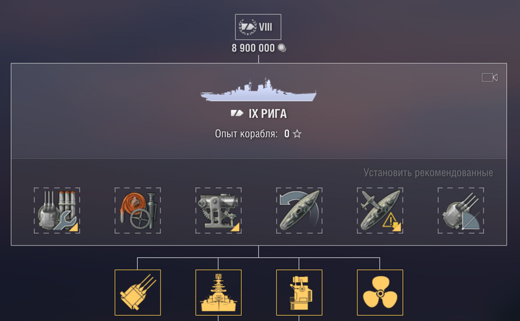Click the ship XP star icon
Viewport: 520px width, 321px height.
tap(297, 134)
